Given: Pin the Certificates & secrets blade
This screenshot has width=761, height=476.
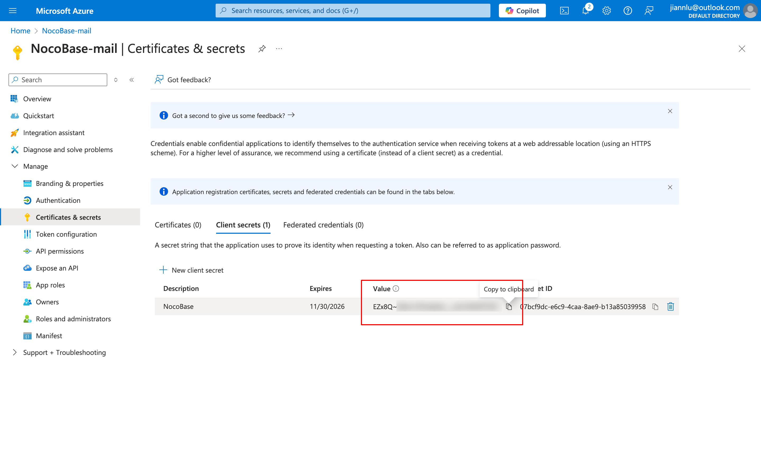Looking at the screenshot, I should point(262,49).
